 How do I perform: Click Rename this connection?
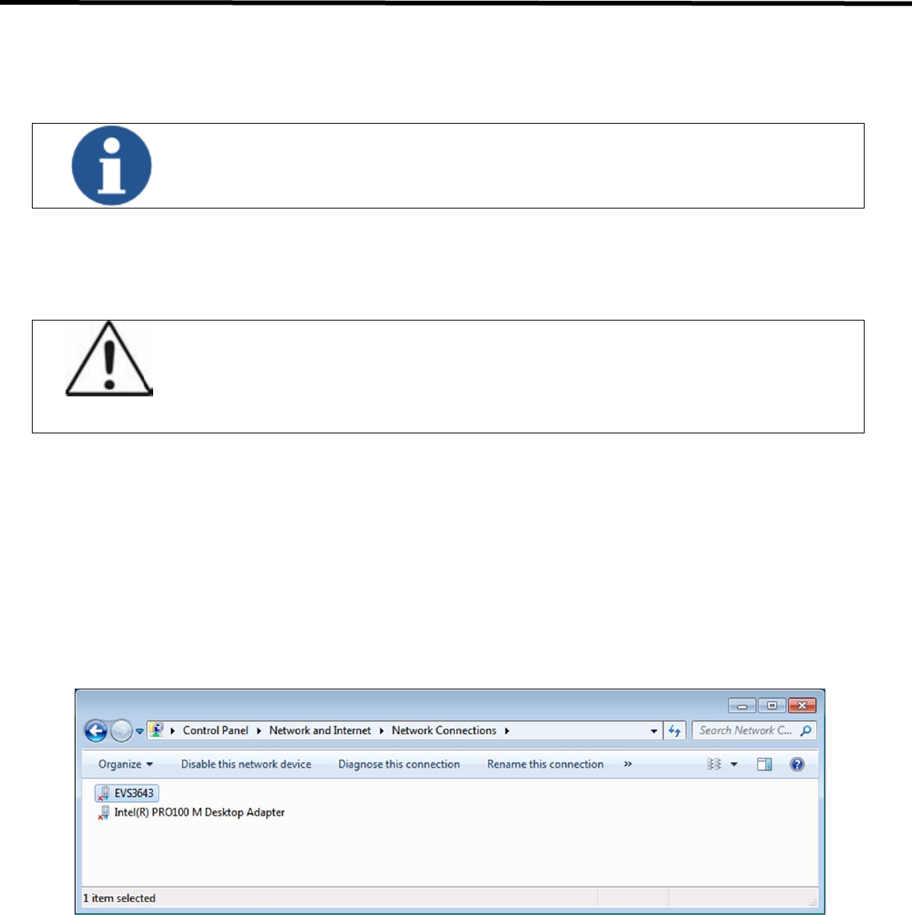545,764
